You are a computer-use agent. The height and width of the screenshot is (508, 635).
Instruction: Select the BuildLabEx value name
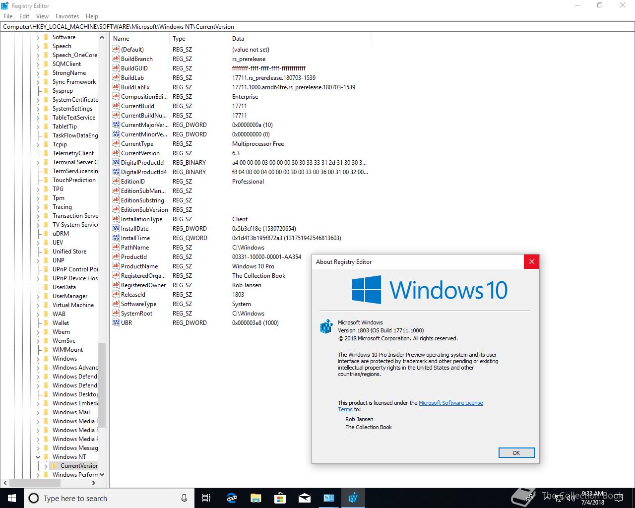135,87
